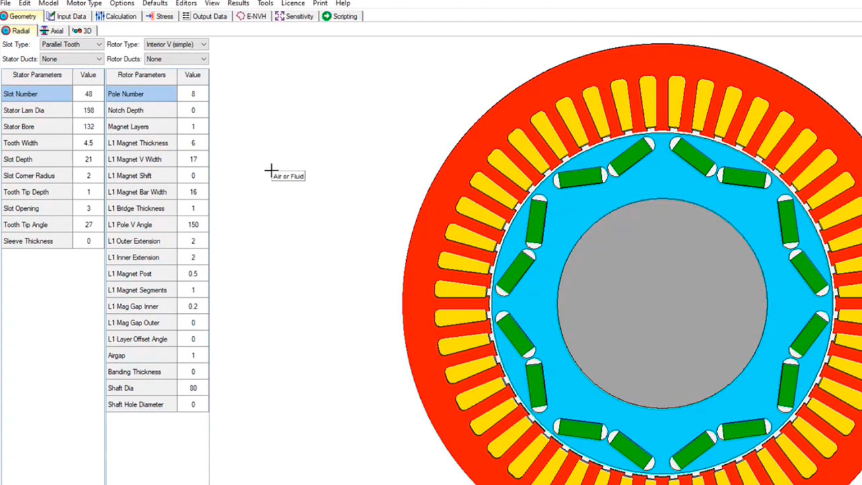Viewport: 862px width, 485px height.
Task: Open the Results menu
Action: pos(238,3)
